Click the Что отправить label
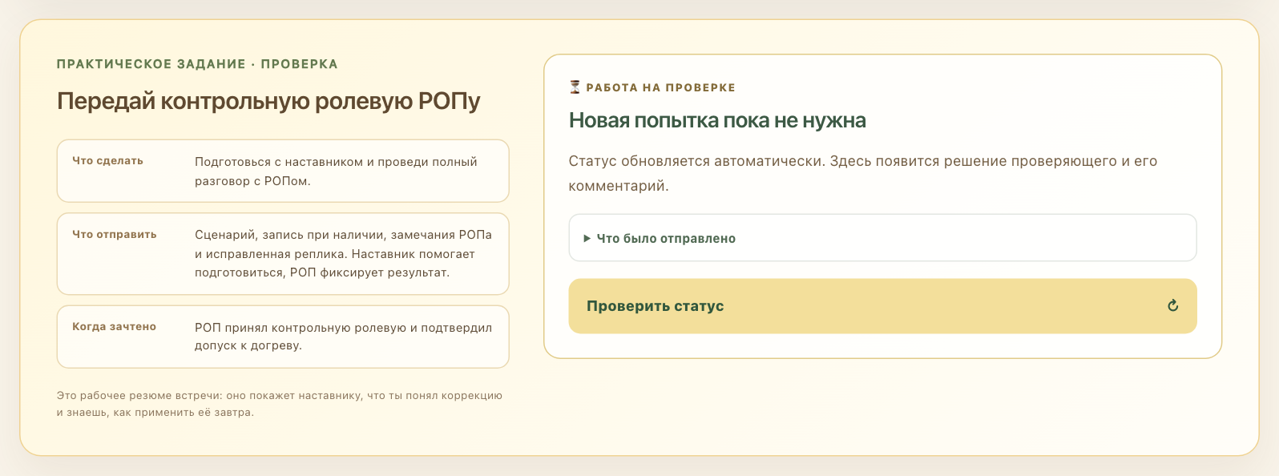The height and width of the screenshot is (476, 1279). (115, 234)
